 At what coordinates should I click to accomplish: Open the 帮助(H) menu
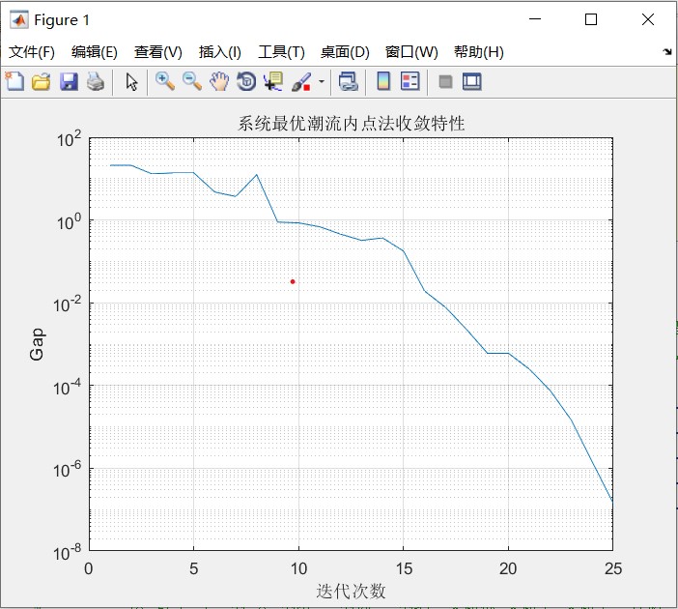tap(479, 52)
